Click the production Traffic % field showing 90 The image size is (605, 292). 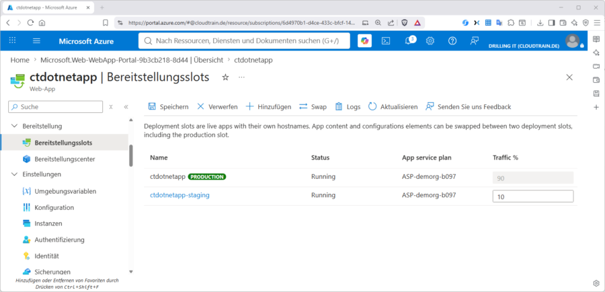[533, 178]
